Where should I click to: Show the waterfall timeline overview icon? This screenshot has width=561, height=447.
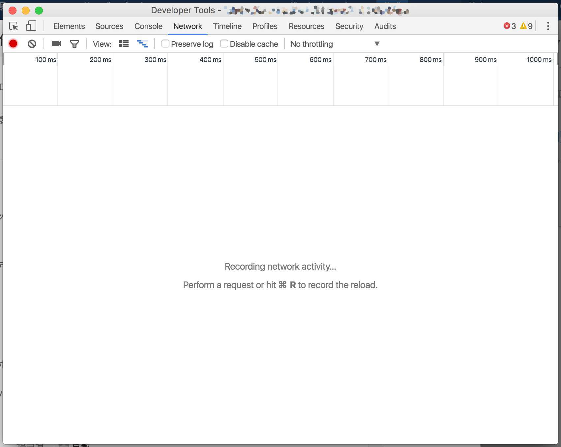[x=142, y=44]
